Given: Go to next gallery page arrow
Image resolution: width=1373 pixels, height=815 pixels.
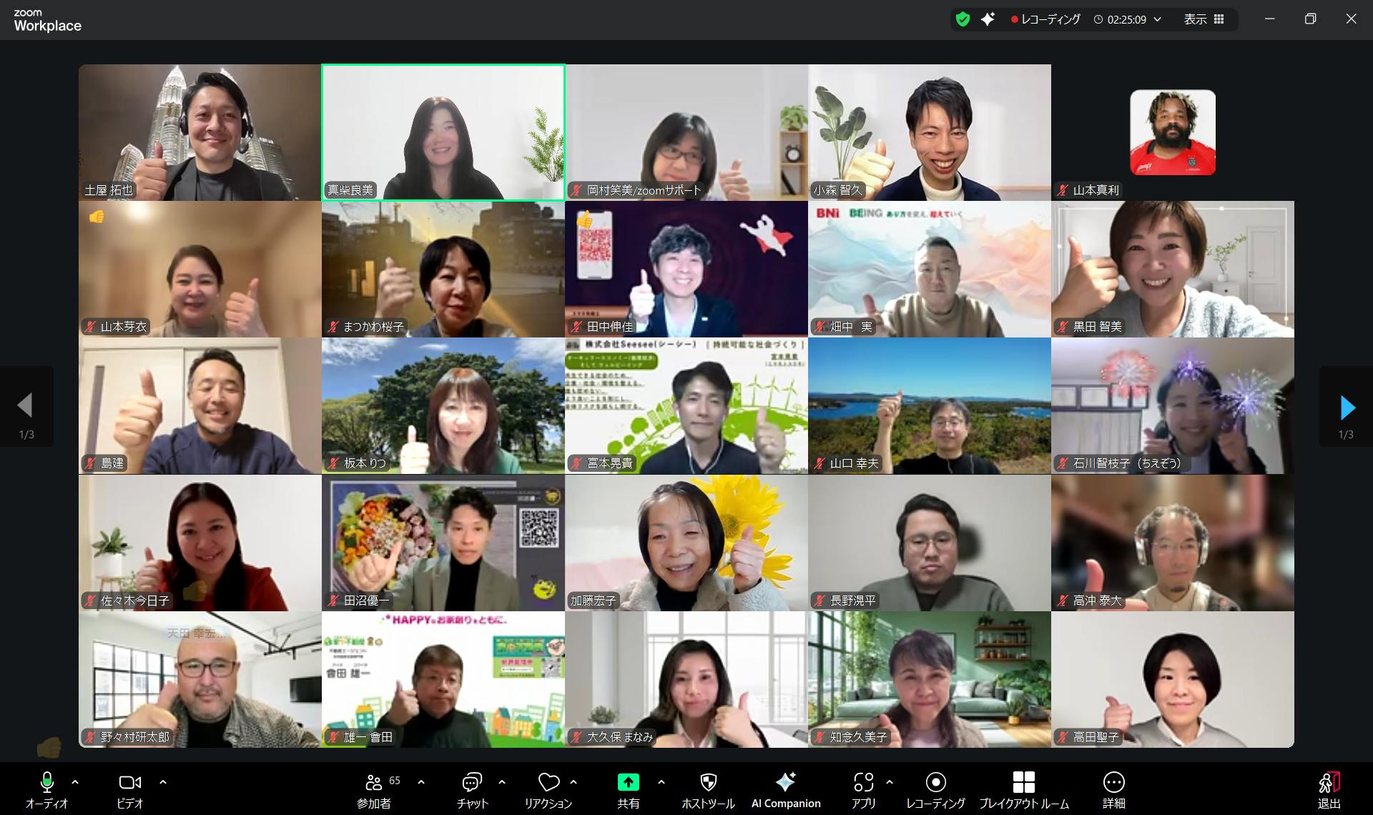Looking at the screenshot, I should (x=1347, y=407).
